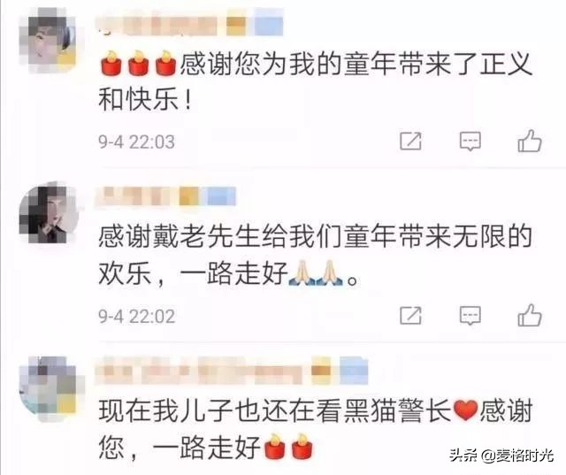Open third commenter's pixelated avatar
Viewport: 566px width, 475px height.
coord(48,388)
